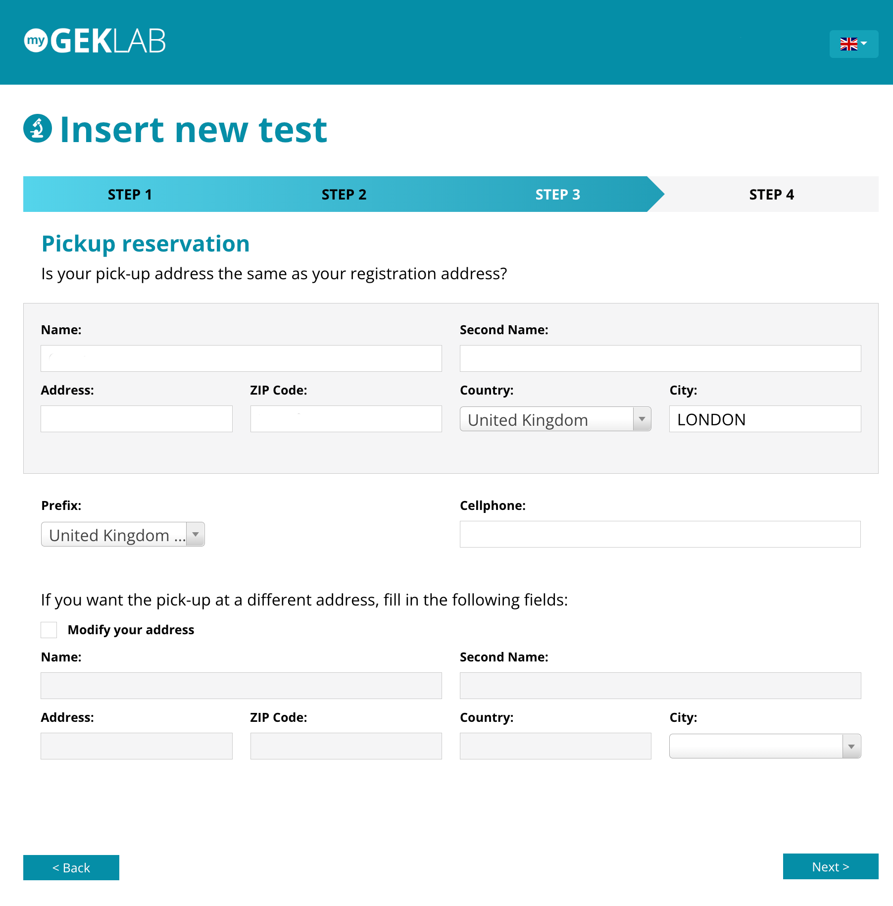The width and height of the screenshot is (893, 906).
Task: Go to the STEP 1 tab
Action: click(x=130, y=195)
